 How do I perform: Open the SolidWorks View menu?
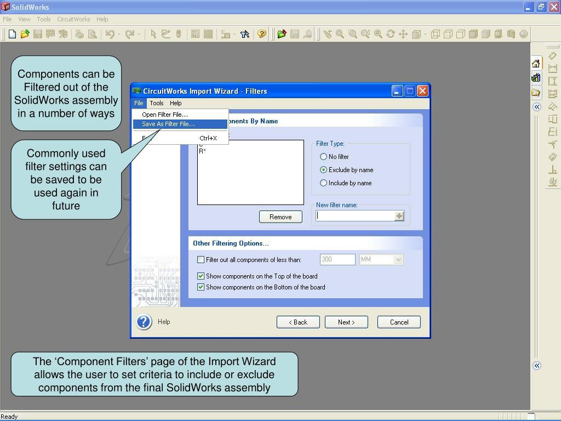point(24,19)
